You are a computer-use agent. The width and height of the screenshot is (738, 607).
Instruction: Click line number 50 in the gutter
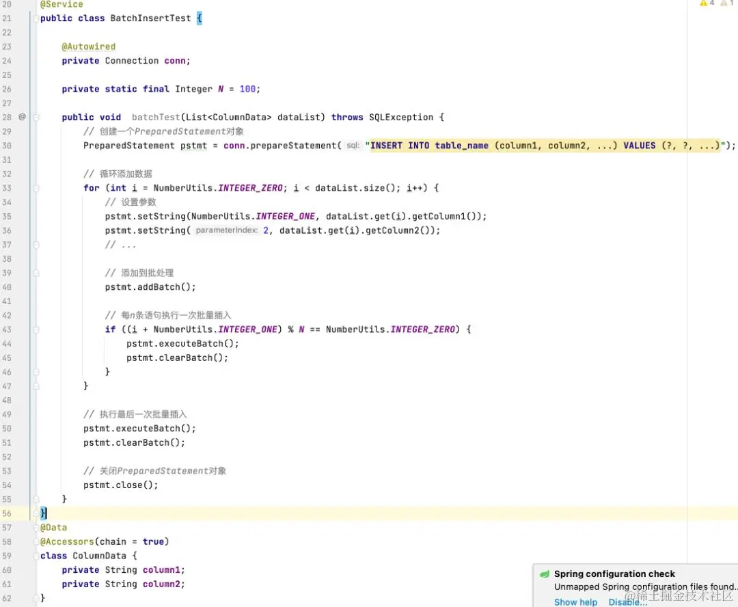(7, 429)
